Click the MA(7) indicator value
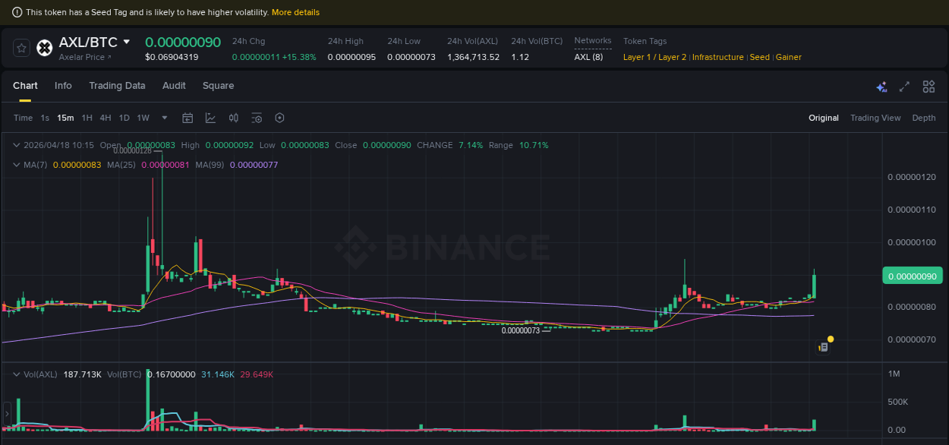 (x=77, y=165)
